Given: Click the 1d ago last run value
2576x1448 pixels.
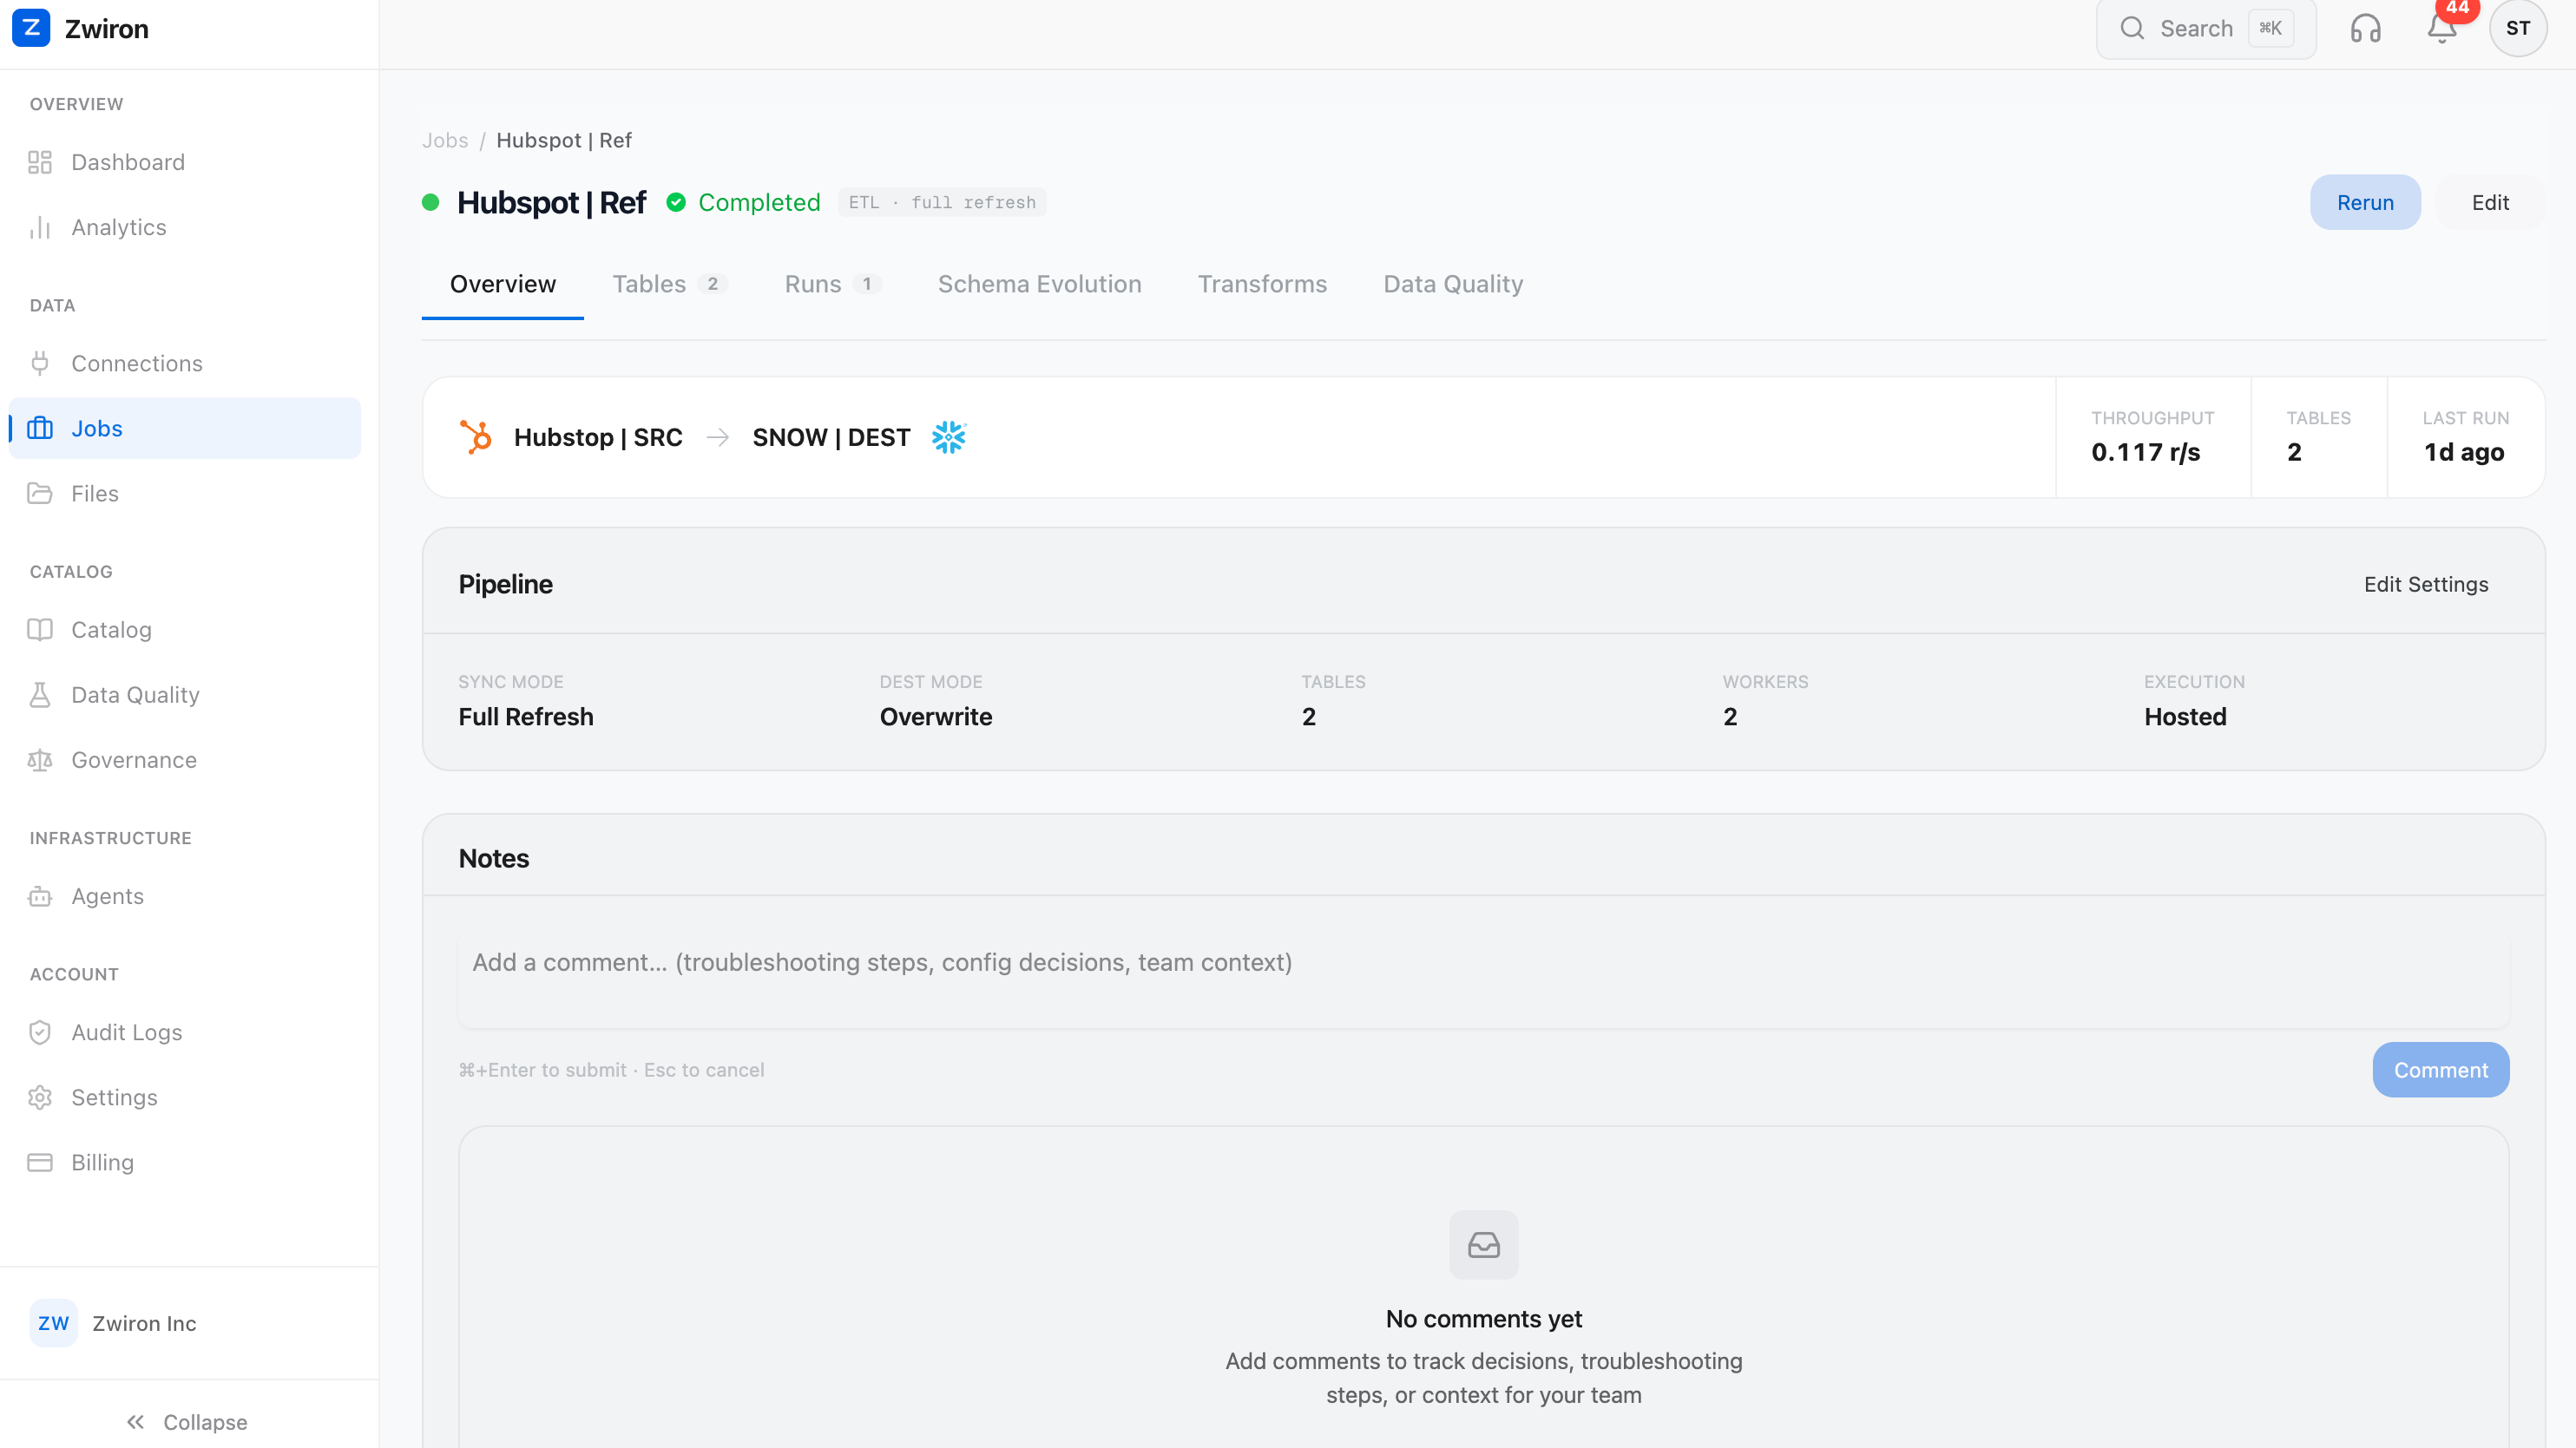Looking at the screenshot, I should click(2464, 452).
